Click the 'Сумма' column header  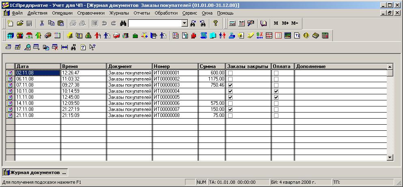tap(211, 66)
